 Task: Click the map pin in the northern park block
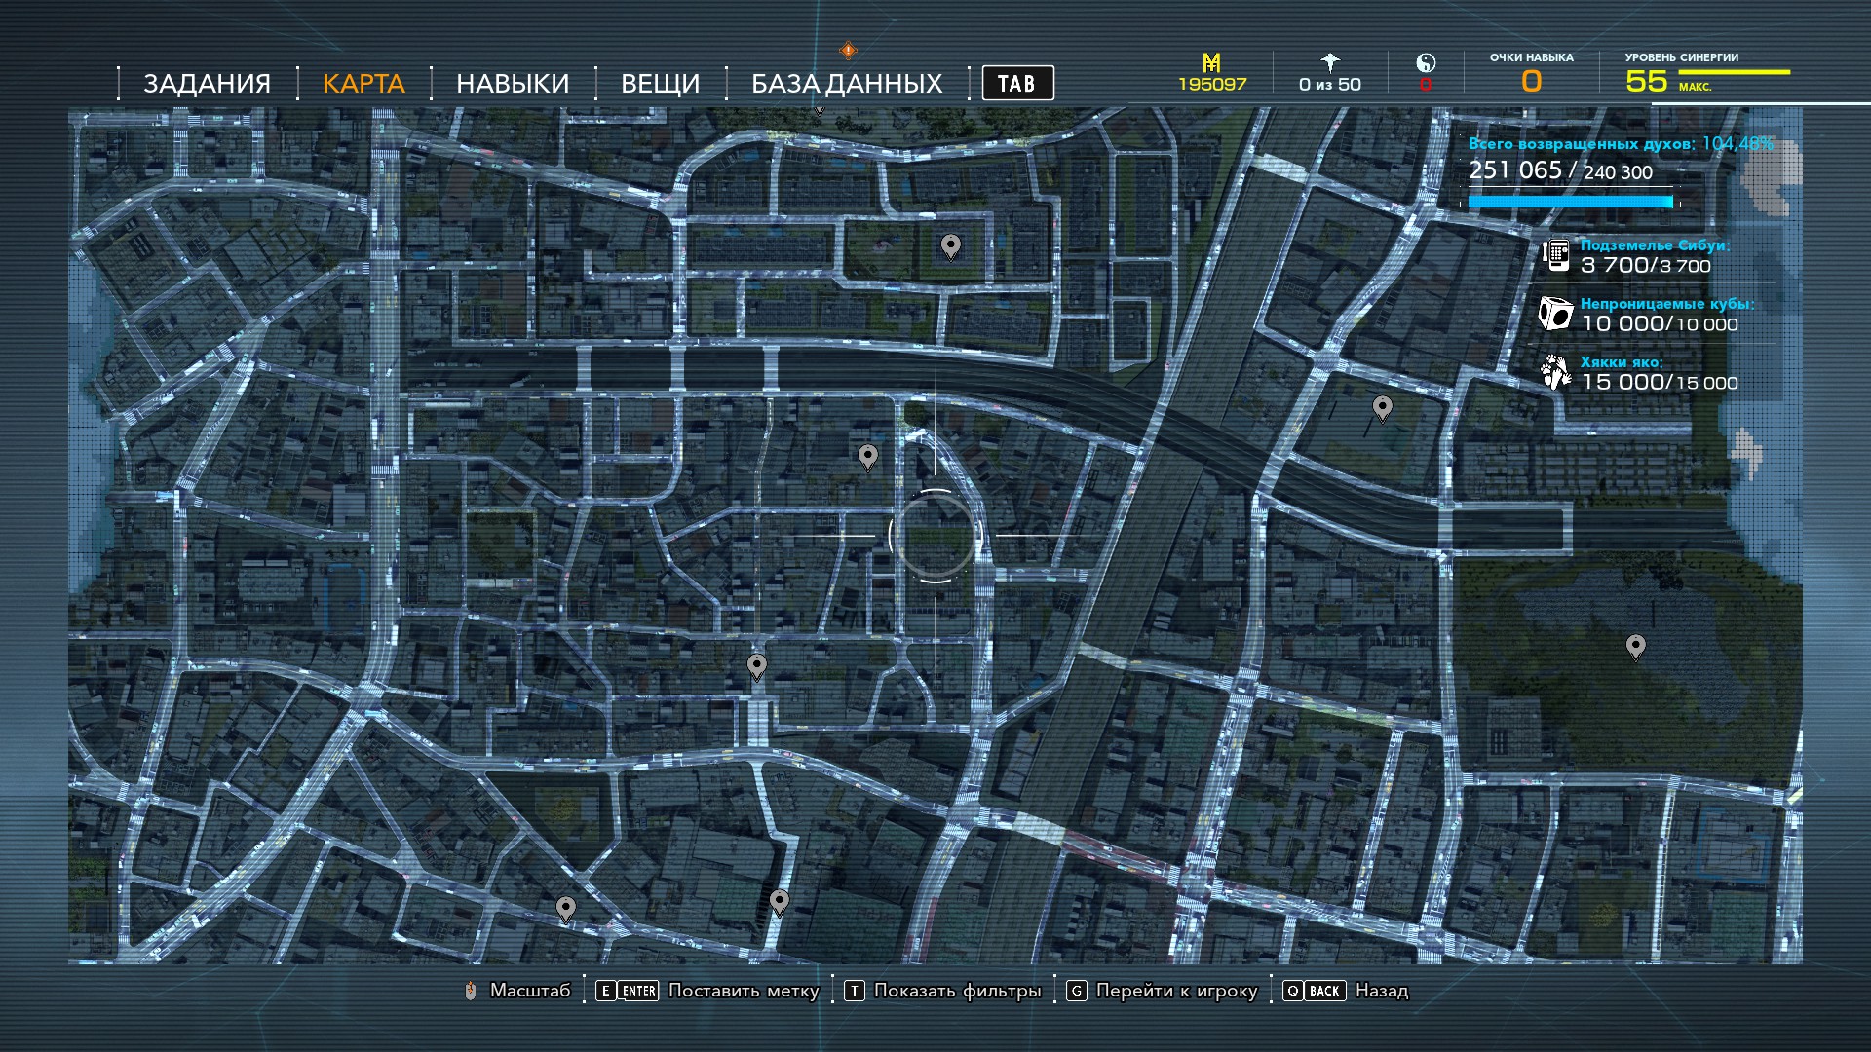950,245
